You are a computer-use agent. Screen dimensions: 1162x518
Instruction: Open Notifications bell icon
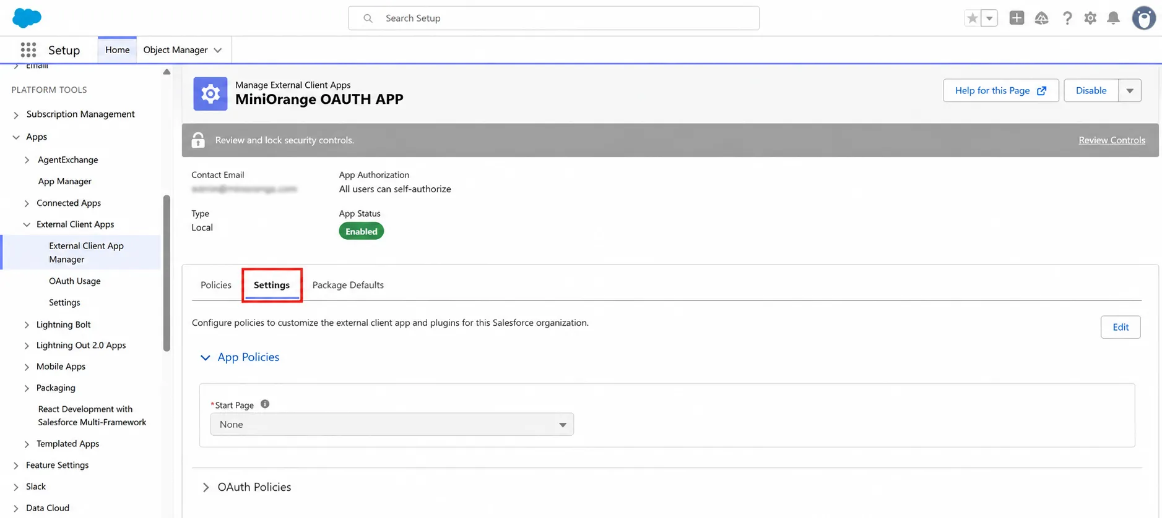(x=1113, y=18)
